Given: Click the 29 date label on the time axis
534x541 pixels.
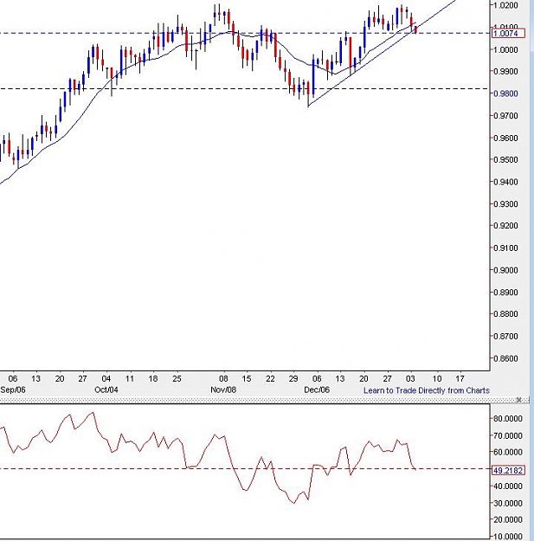Looking at the screenshot, I should (x=293, y=379).
